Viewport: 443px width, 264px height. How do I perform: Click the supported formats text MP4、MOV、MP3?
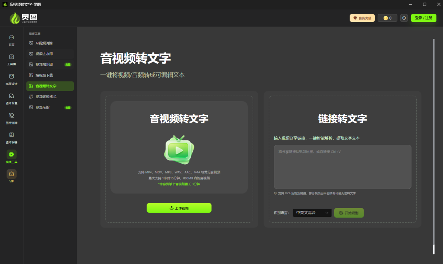(x=179, y=172)
